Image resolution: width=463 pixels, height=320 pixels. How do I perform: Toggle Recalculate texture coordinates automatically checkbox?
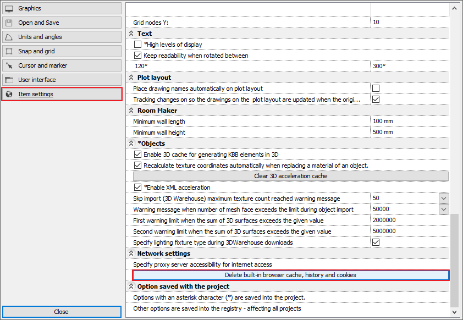[137, 165]
